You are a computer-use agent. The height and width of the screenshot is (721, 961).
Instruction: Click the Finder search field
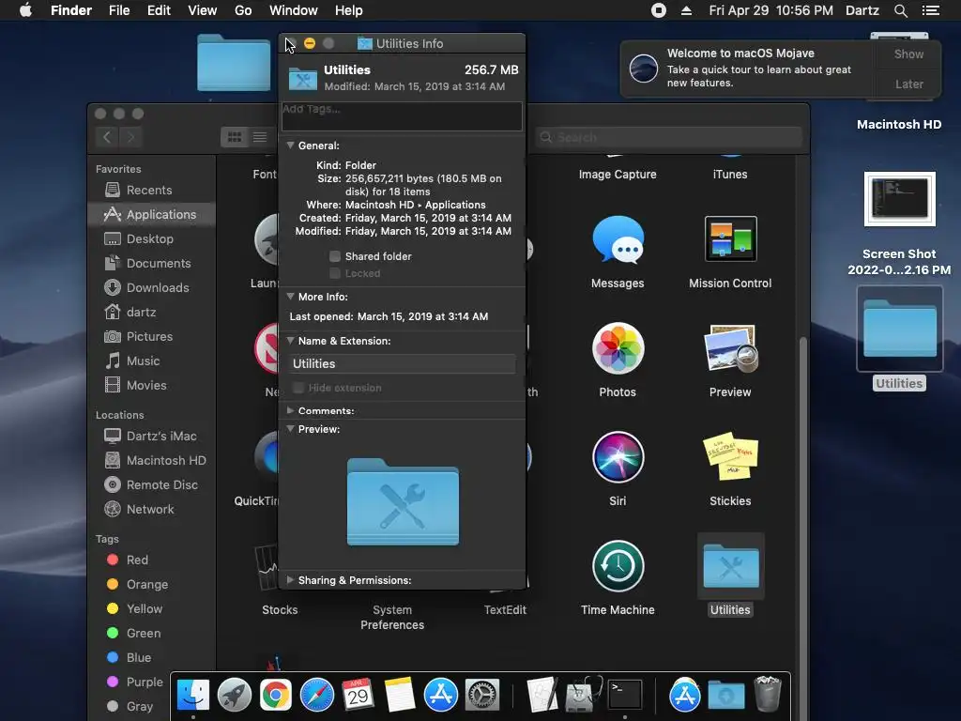pyautogui.click(x=668, y=137)
